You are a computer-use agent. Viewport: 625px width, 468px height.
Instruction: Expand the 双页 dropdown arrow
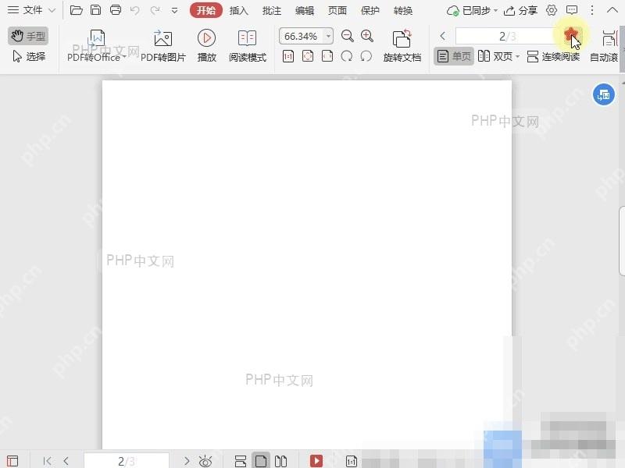pyautogui.click(x=517, y=57)
